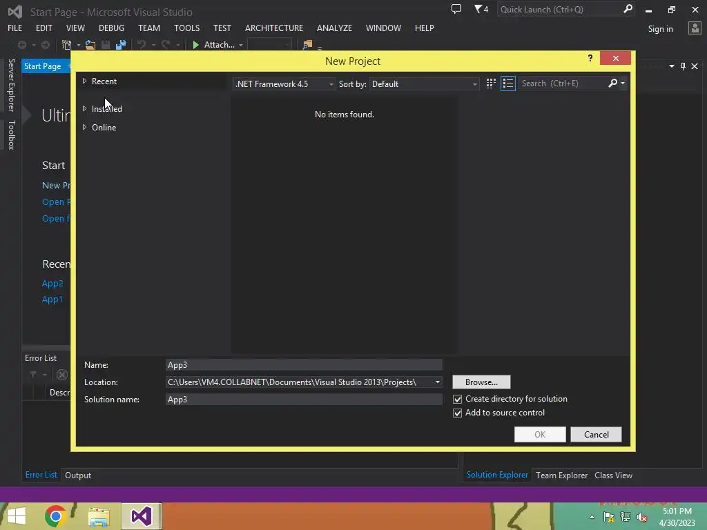Open the Location path dropdown arrow
707x530 pixels.
[437, 382]
